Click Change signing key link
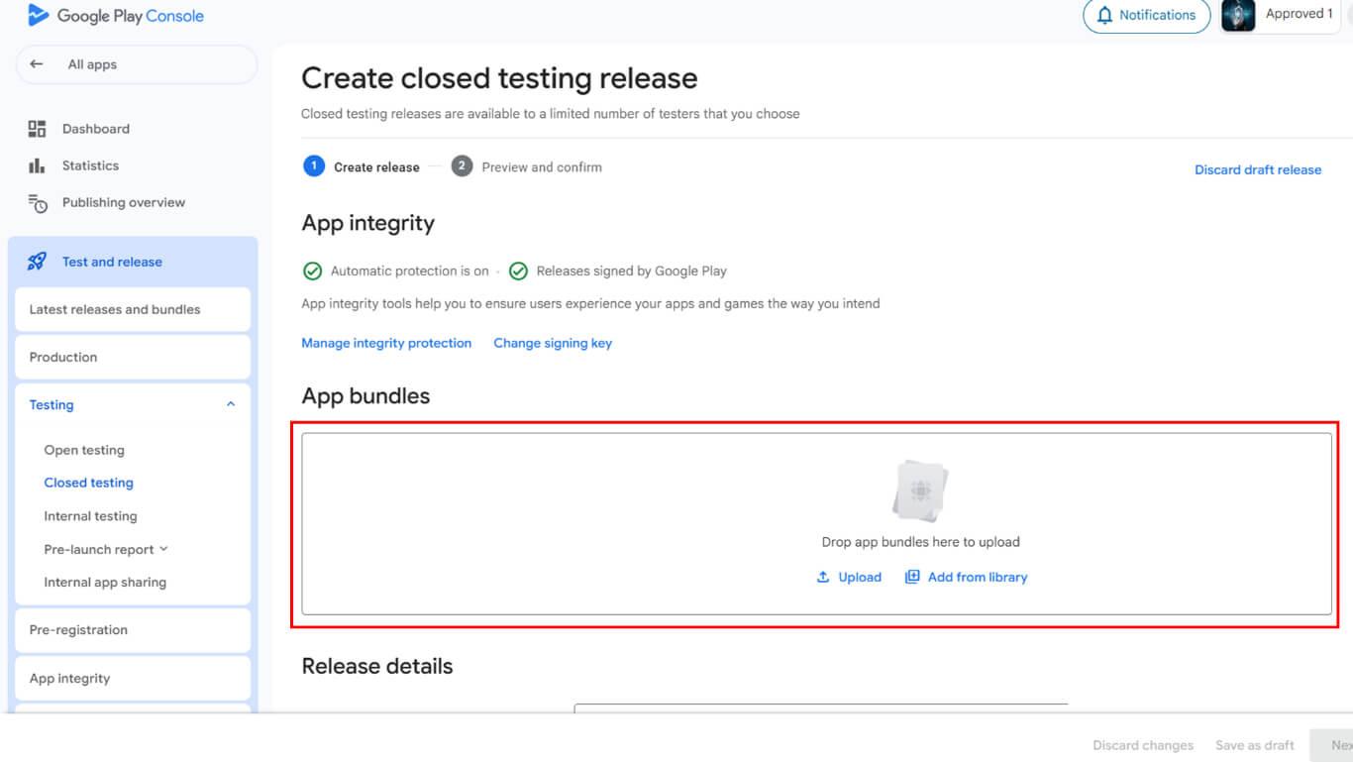Viewport: 1353px width, 762px height. (553, 343)
